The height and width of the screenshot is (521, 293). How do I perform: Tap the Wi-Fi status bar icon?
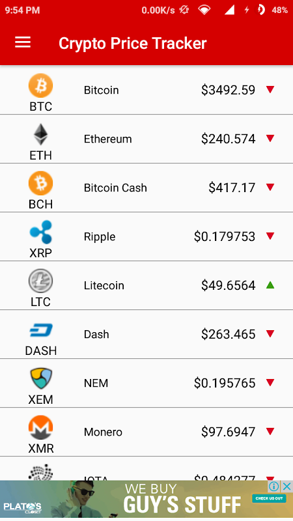[x=204, y=10]
